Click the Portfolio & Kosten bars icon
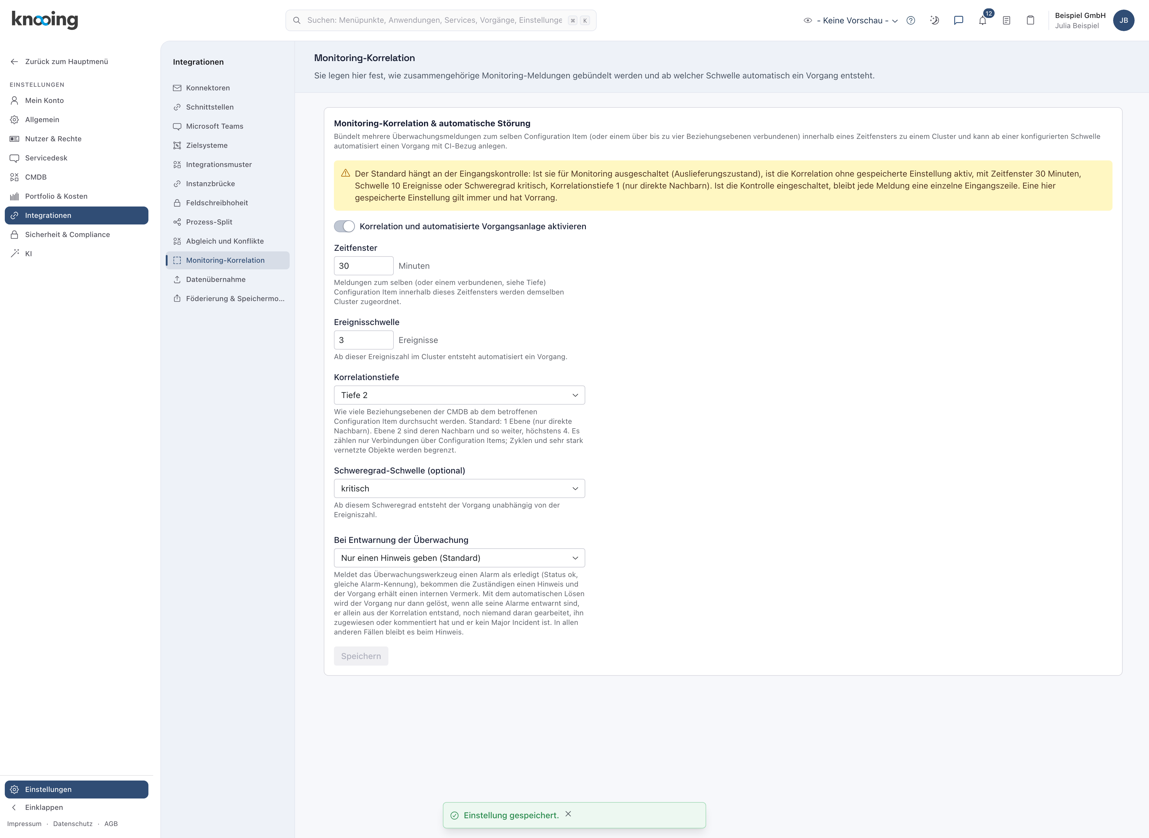1149x838 pixels. 14,196
